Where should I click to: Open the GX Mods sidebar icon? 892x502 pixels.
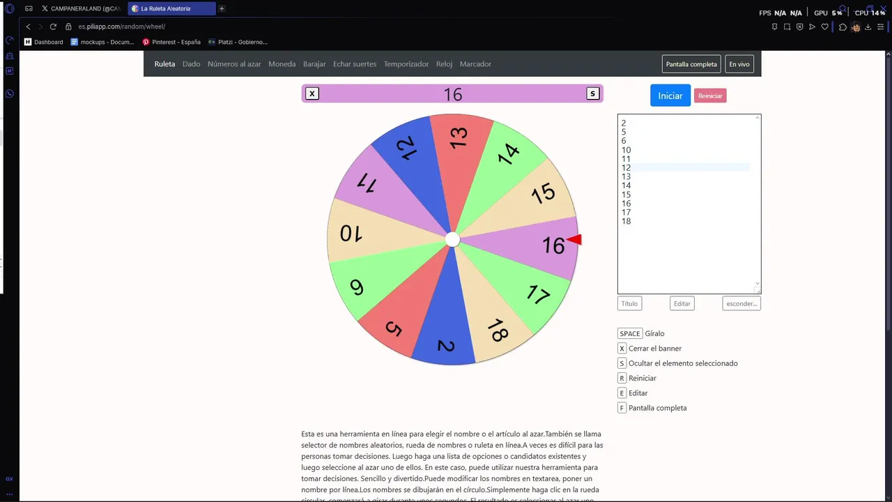tap(10, 71)
